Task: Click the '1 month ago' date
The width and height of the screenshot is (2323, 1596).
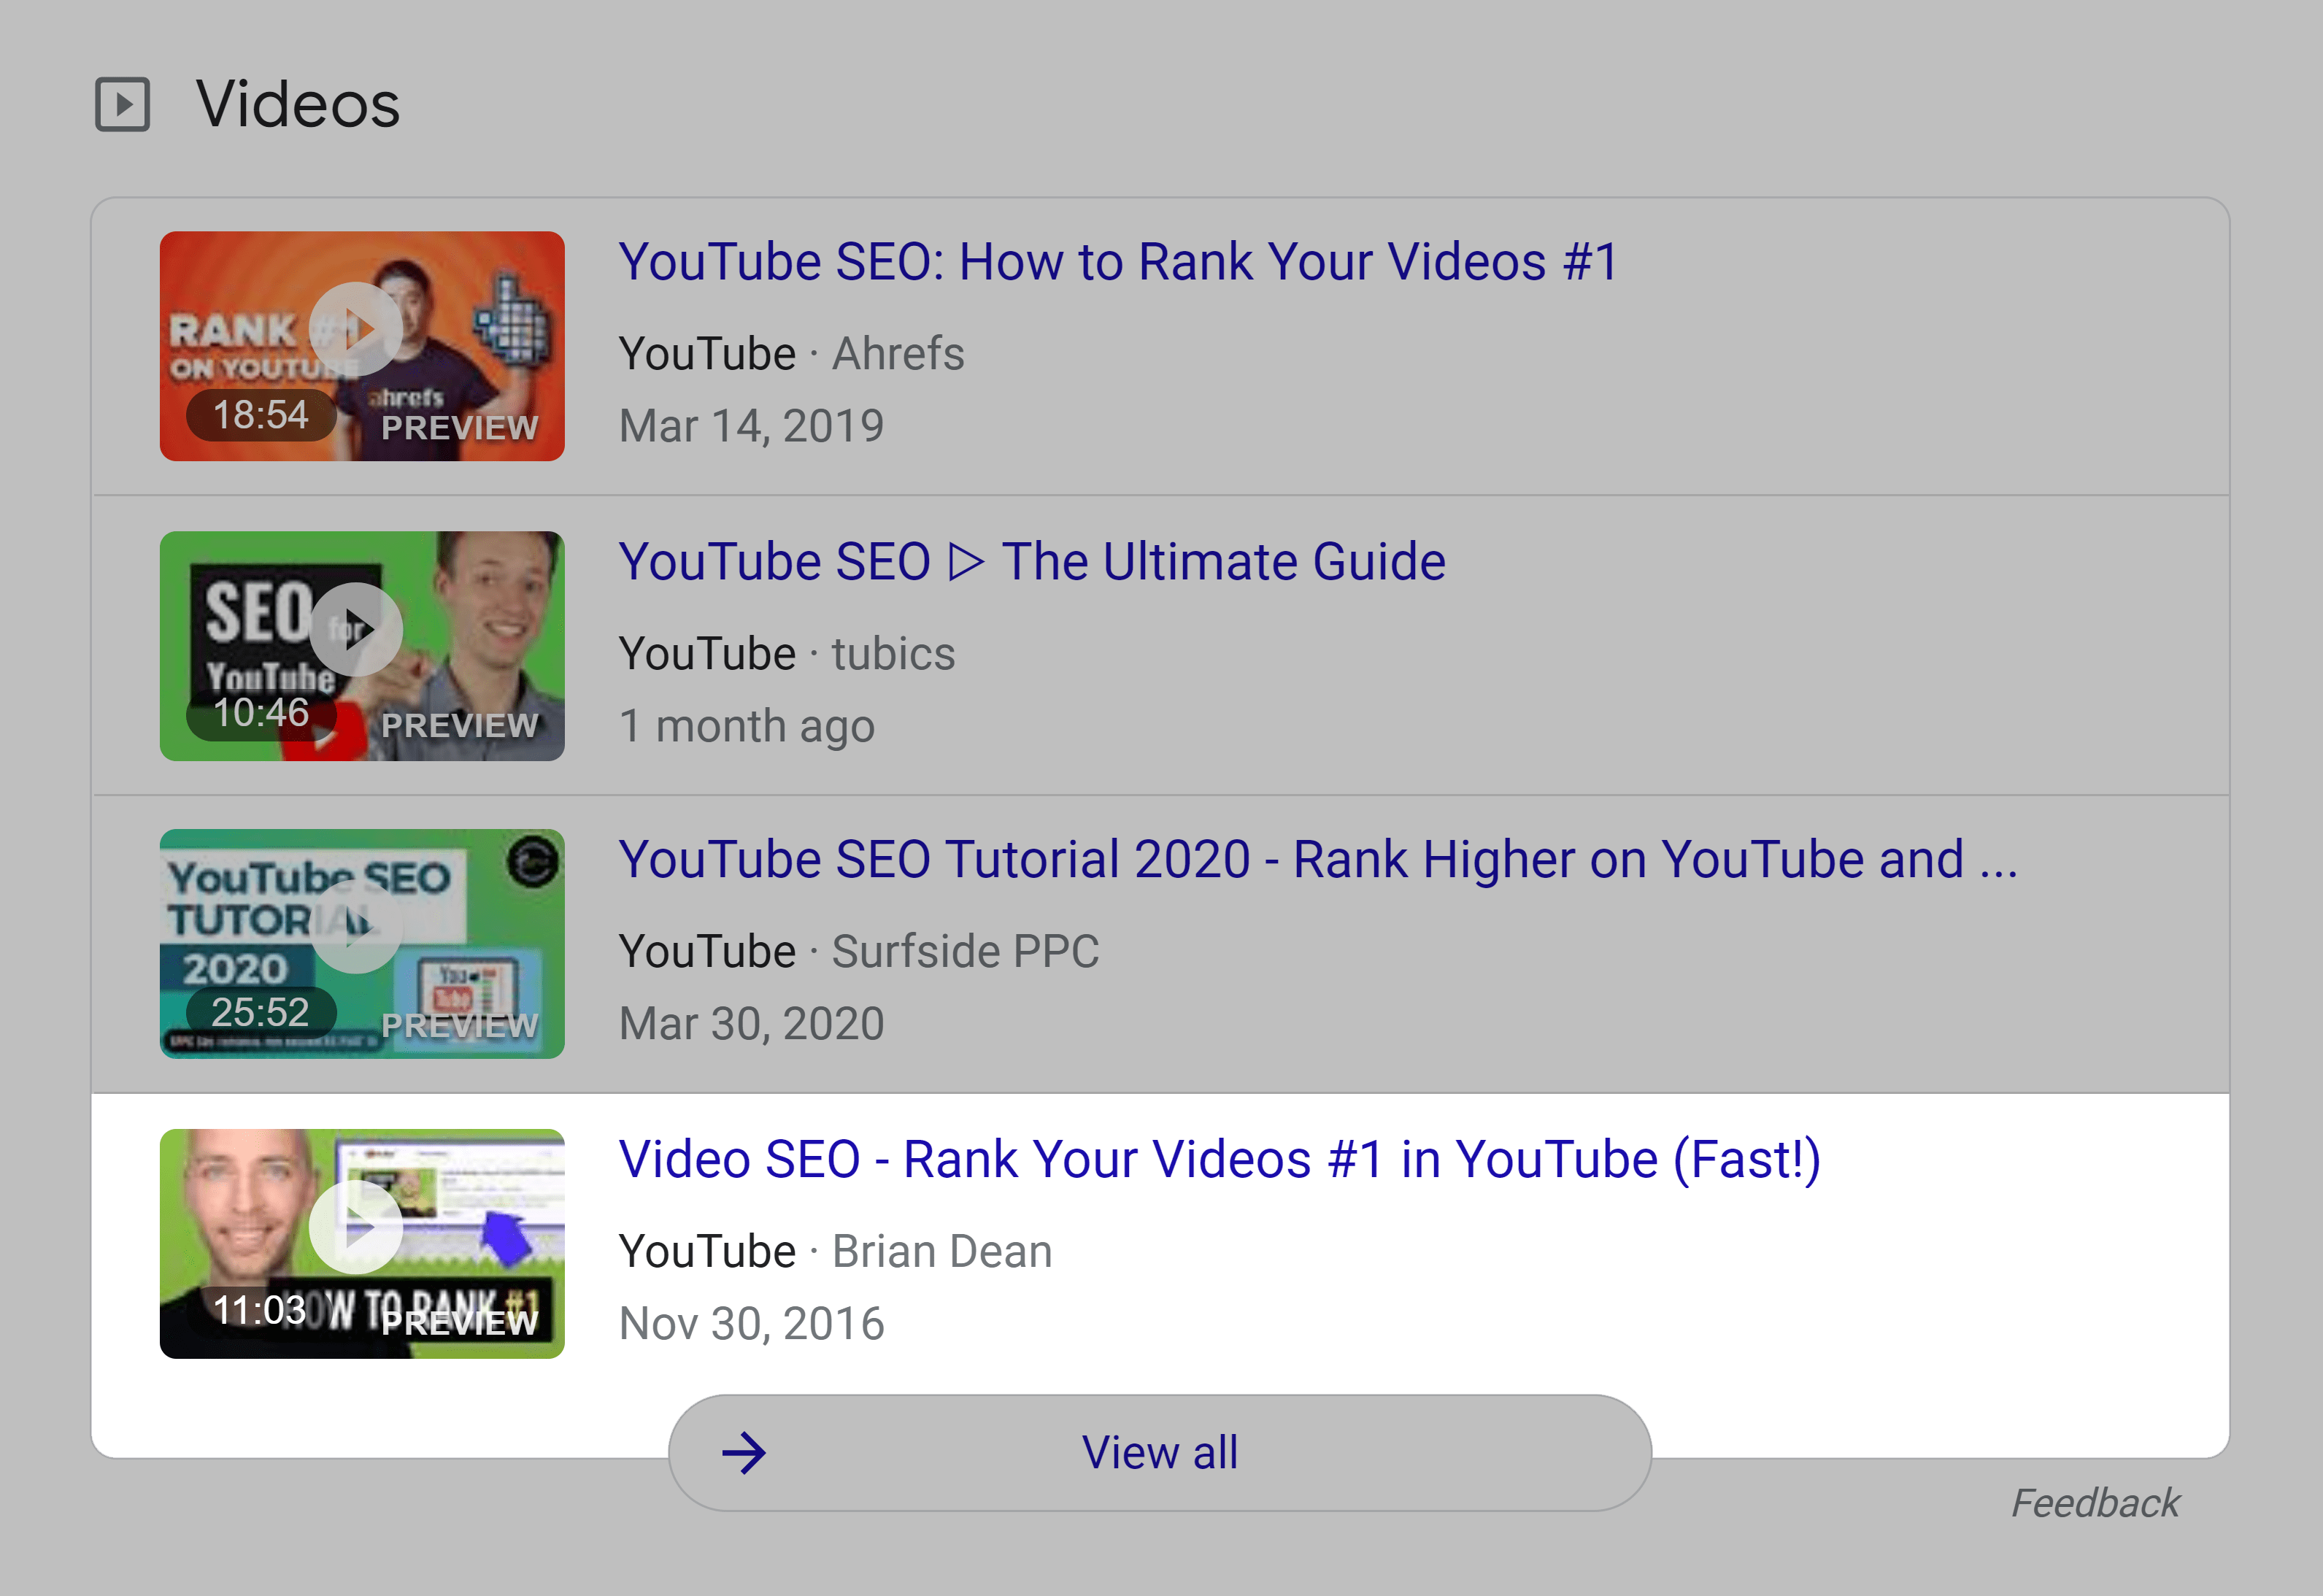Action: [746, 726]
